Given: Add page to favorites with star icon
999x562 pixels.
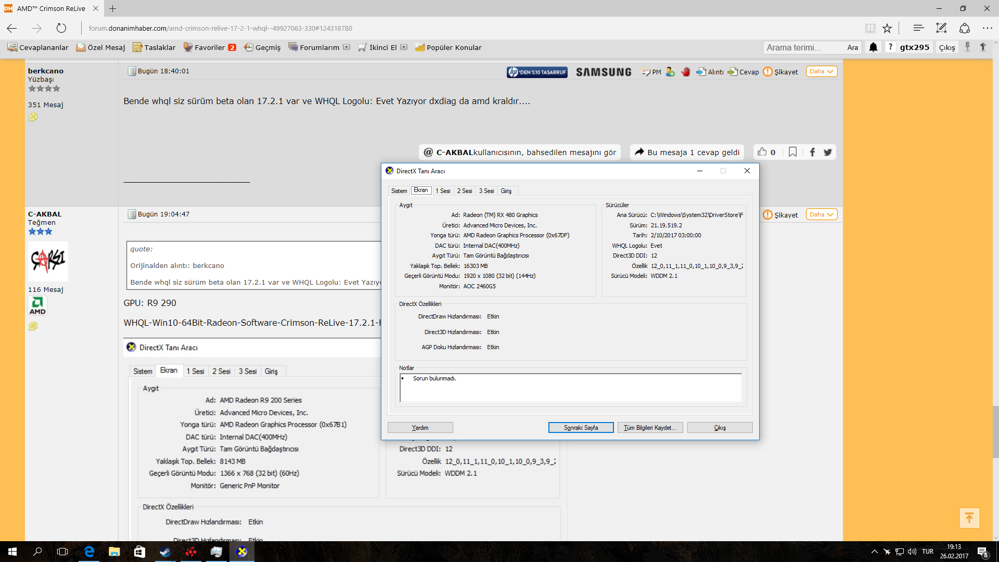Looking at the screenshot, I should [x=887, y=28].
